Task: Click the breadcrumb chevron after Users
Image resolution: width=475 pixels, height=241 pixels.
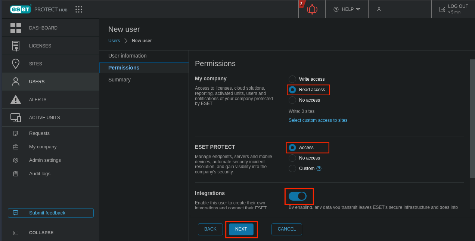Action: [x=126, y=41]
